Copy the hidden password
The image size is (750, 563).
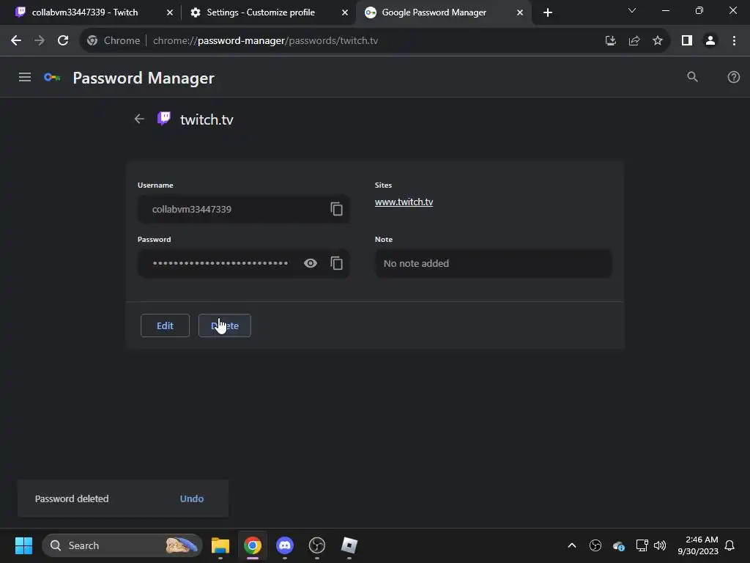pos(336,263)
